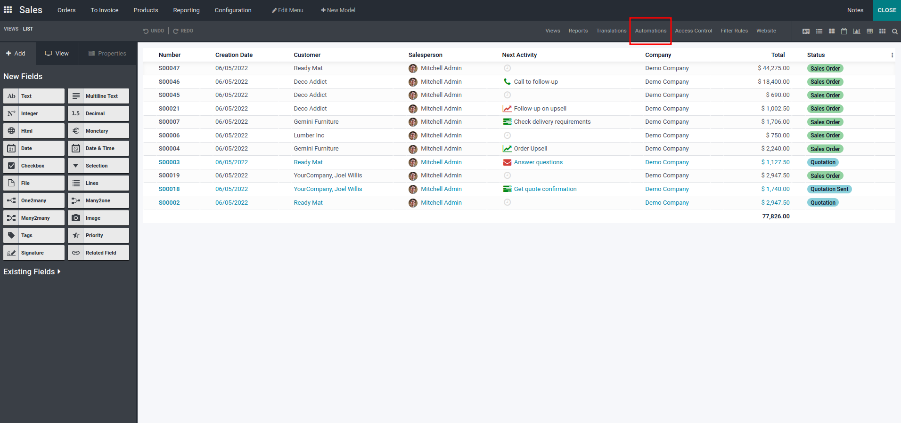The image size is (901, 423).
Task: Click order number S00047
Action: click(169, 68)
